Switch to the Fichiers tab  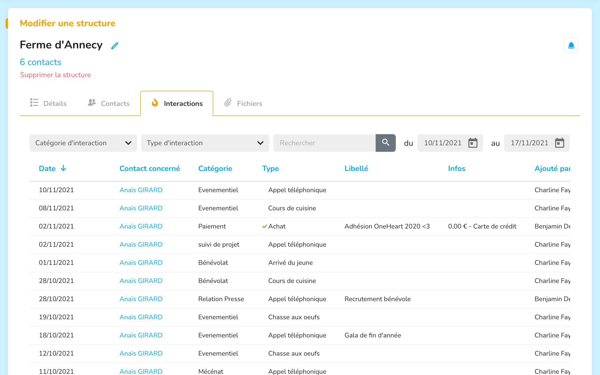click(243, 103)
